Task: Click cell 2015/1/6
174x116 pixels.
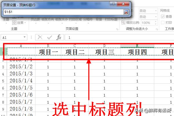Action: click(x=21, y=95)
